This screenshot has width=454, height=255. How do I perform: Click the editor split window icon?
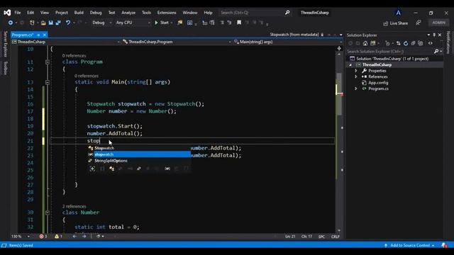coord(339,48)
